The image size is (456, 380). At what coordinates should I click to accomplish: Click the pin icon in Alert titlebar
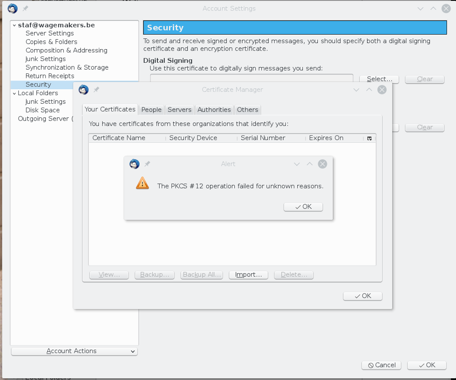(147, 164)
